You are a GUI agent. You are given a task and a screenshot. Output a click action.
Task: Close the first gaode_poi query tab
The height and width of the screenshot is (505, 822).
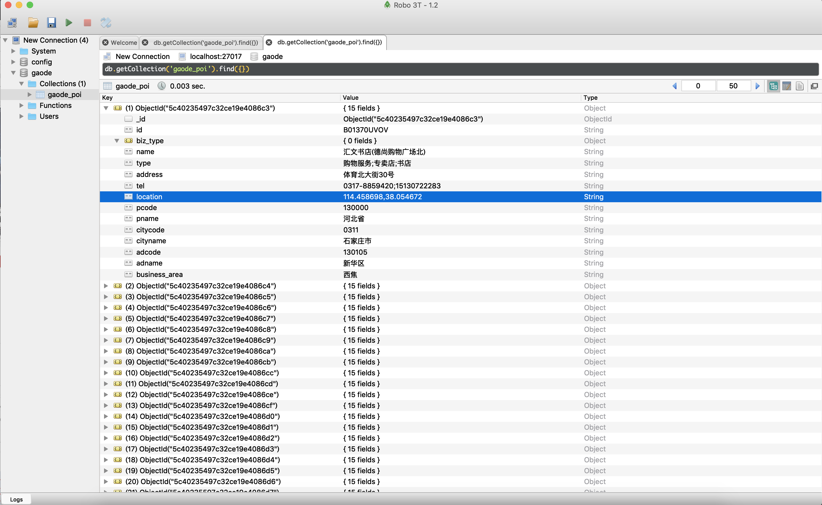145,42
